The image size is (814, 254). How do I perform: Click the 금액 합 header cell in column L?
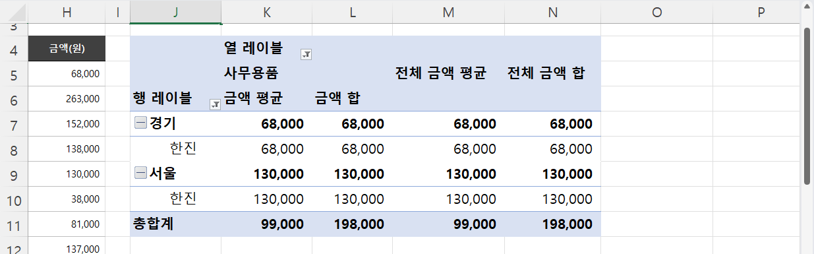click(x=352, y=98)
